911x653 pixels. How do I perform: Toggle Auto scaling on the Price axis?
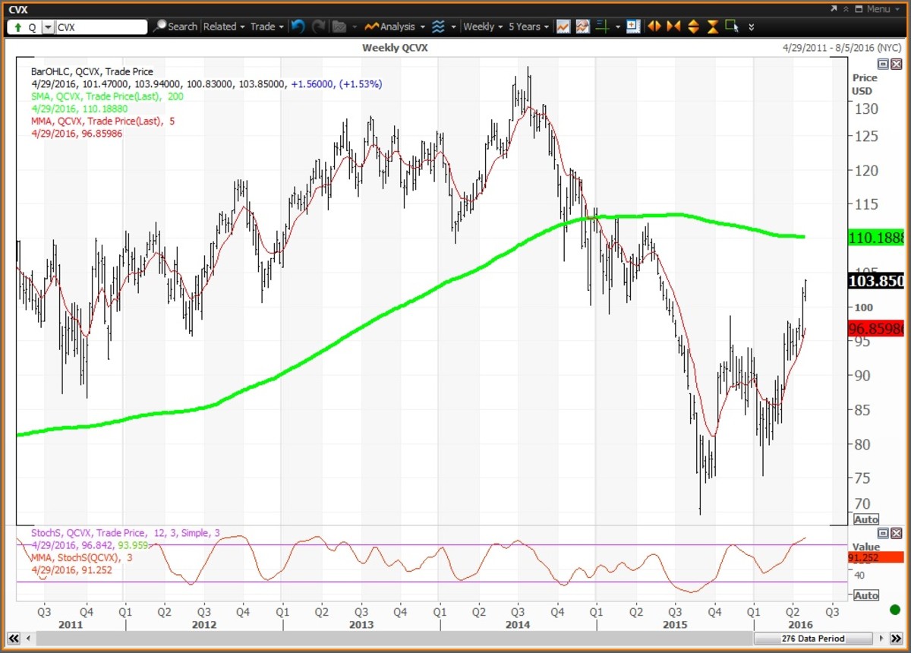click(865, 519)
